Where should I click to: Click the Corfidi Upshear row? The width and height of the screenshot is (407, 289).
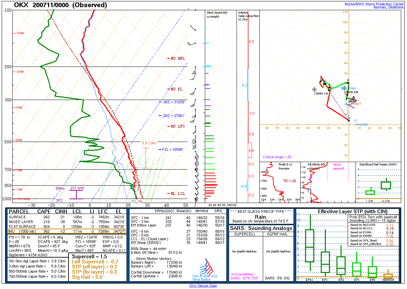tap(156, 276)
